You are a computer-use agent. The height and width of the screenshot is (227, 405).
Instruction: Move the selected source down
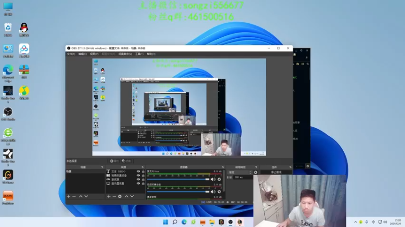pos(132,196)
